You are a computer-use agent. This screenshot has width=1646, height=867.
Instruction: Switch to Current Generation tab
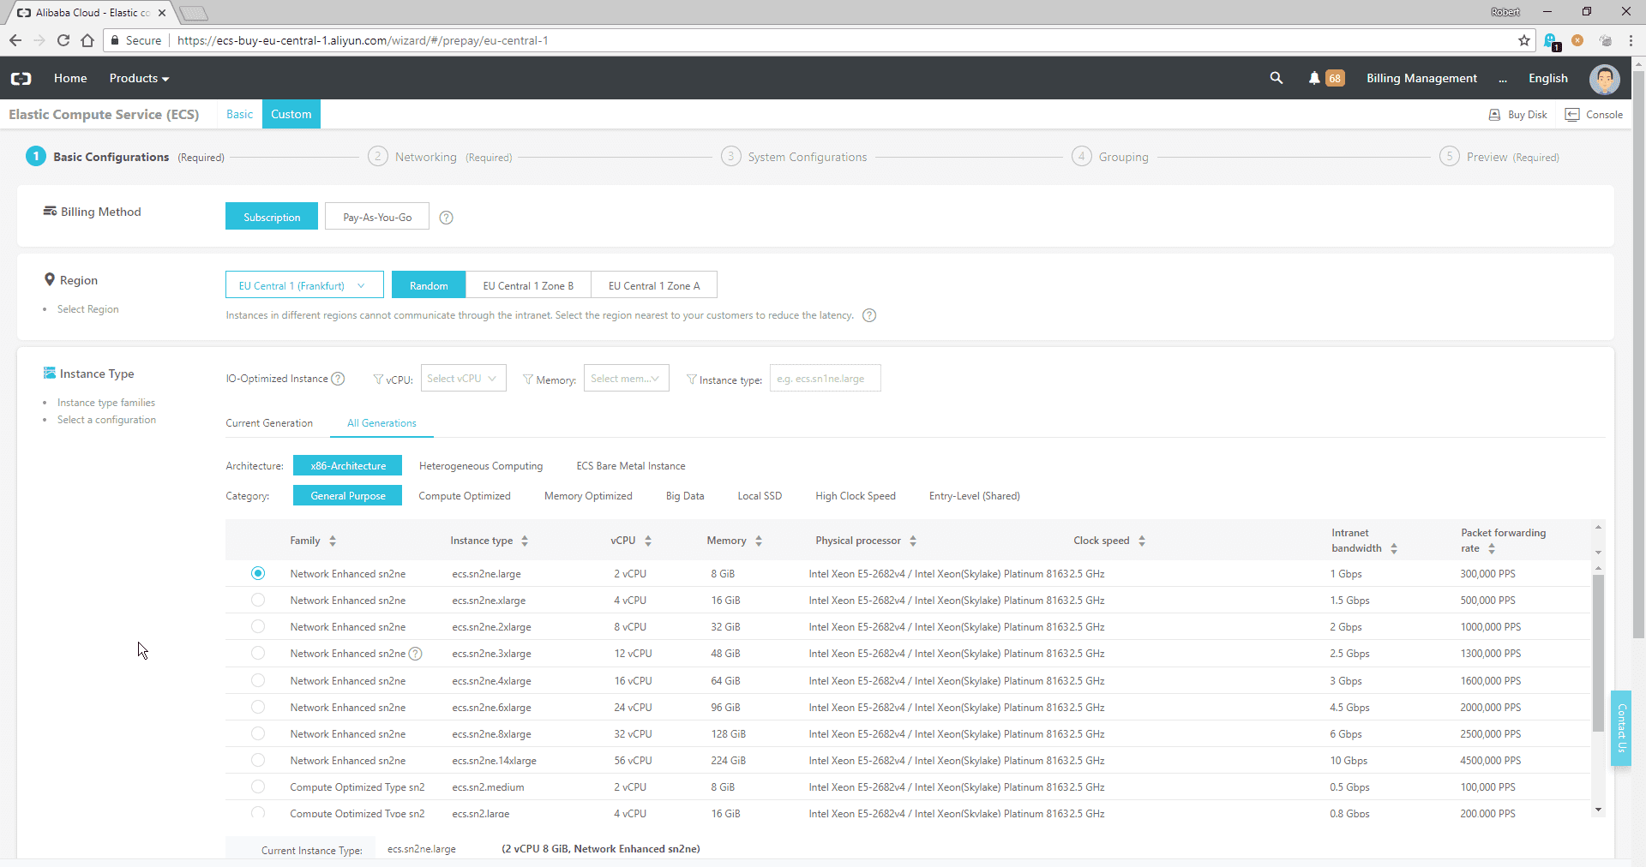point(269,423)
